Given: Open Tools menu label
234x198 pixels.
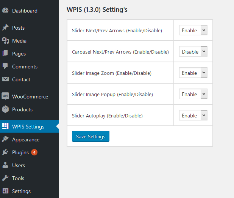Looking at the screenshot, I should click(18, 178).
